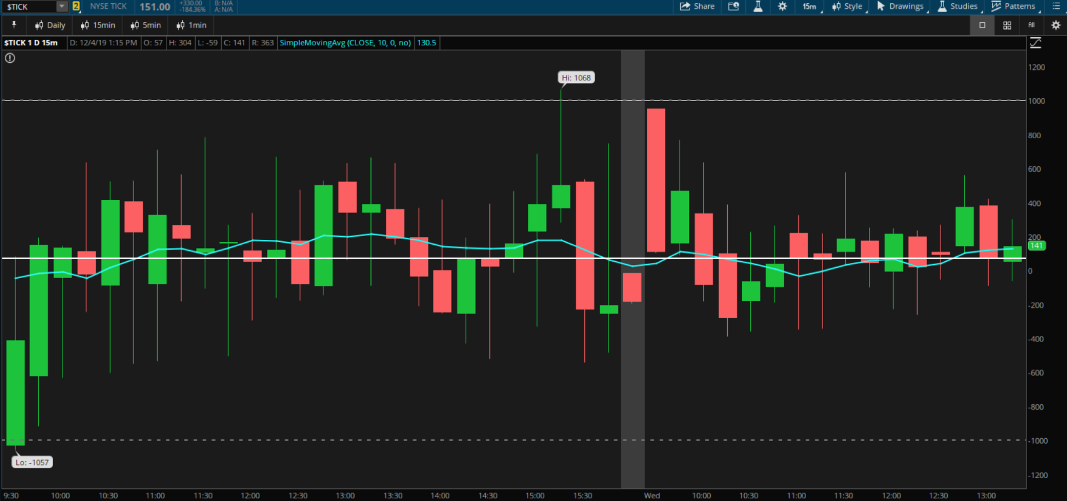This screenshot has height=501, width=1067.
Task: Open the Patterns menu
Action: click(1014, 6)
